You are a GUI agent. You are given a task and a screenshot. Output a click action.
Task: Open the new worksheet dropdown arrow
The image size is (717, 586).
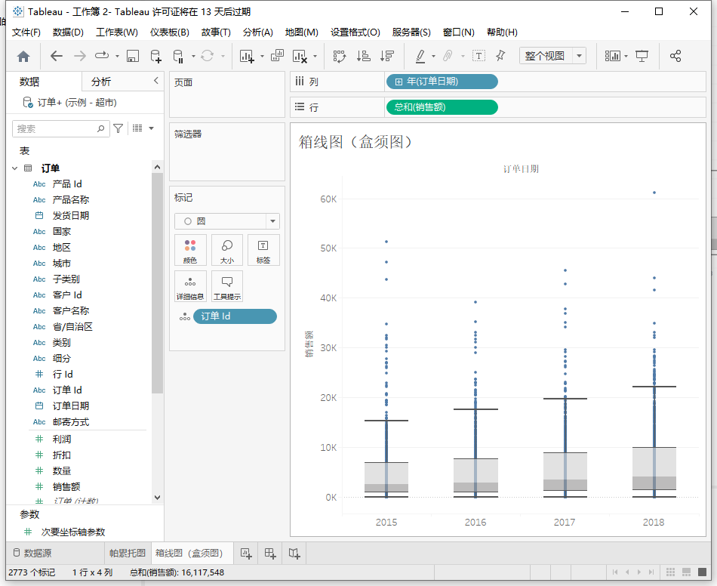point(262,57)
